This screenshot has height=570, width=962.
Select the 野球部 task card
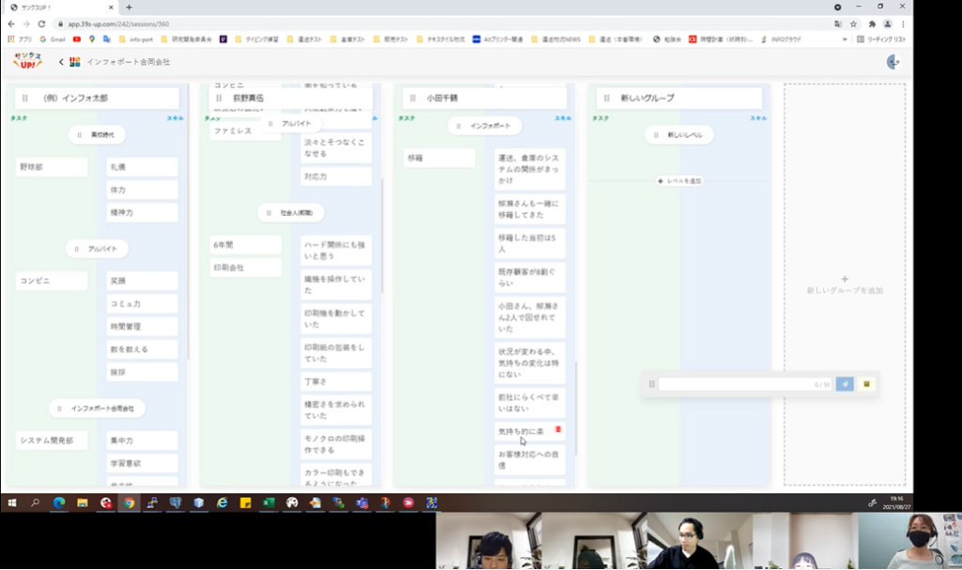coord(52,167)
